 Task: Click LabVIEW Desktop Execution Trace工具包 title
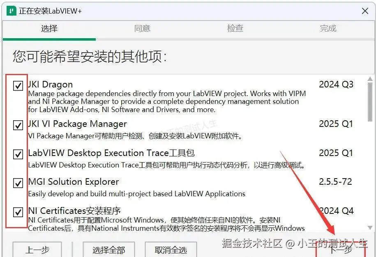pyautogui.click(x=111, y=153)
